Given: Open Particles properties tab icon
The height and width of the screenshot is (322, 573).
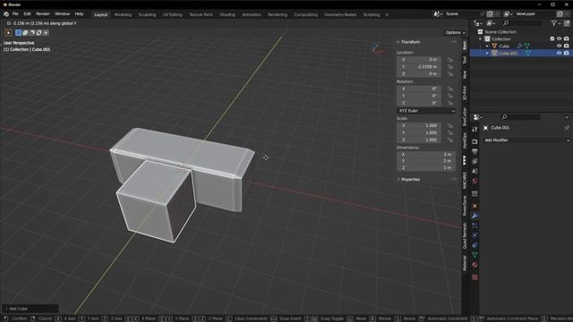Looking at the screenshot, I should [475, 225].
